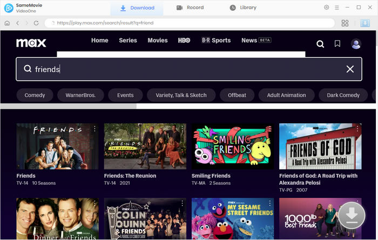
Task: Open News BETA section
Action: pos(256,40)
